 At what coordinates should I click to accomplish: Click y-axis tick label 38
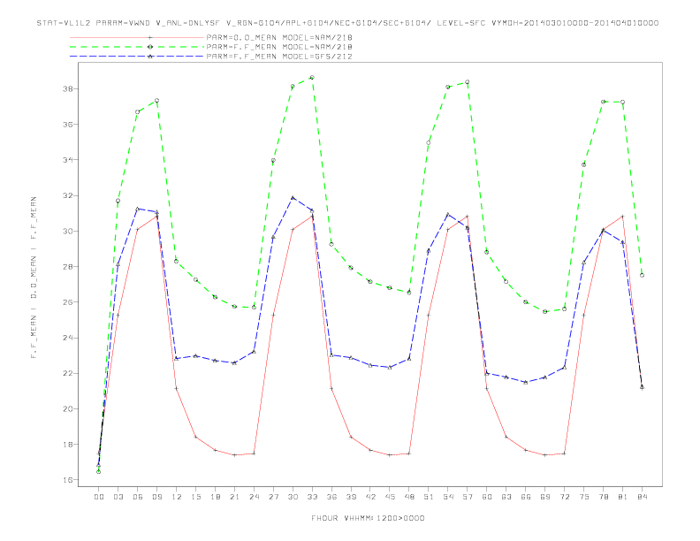pyautogui.click(x=68, y=88)
